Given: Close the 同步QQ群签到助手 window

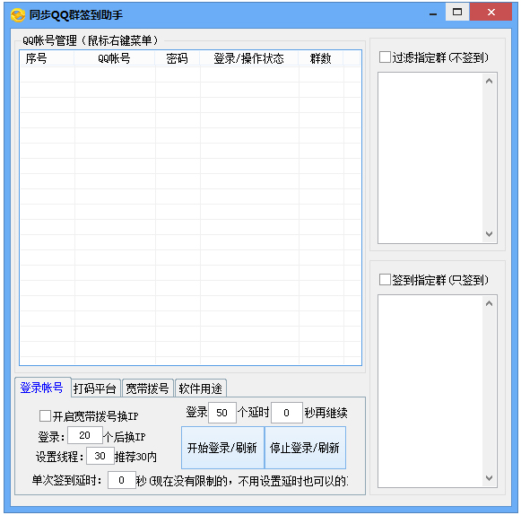Looking at the screenshot, I should 491,12.
